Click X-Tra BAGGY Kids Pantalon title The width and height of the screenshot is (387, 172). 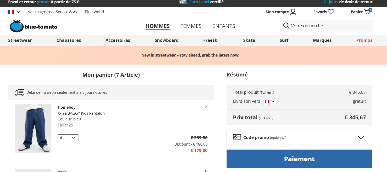(81, 113)
